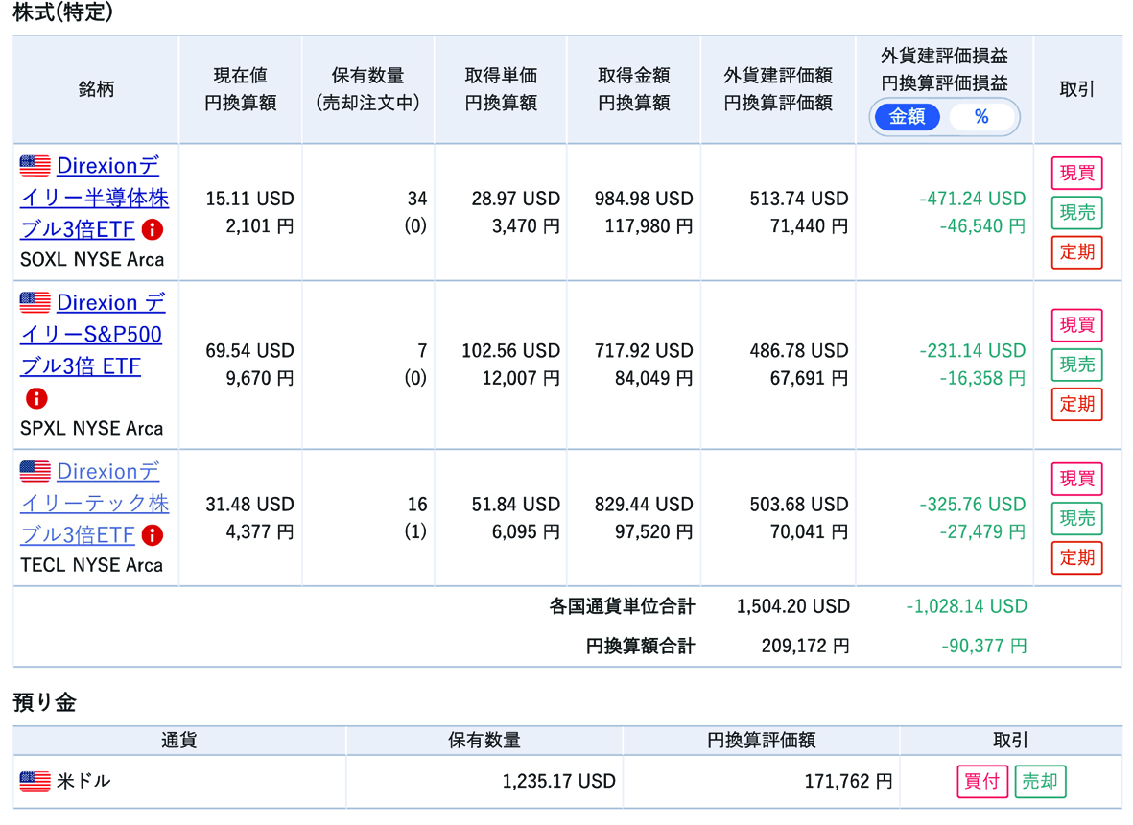Click the TECL red info icon
Image resolution: width=1133 pixels, height=825 pixels.
pyautogui.click(x=152, y=535)
